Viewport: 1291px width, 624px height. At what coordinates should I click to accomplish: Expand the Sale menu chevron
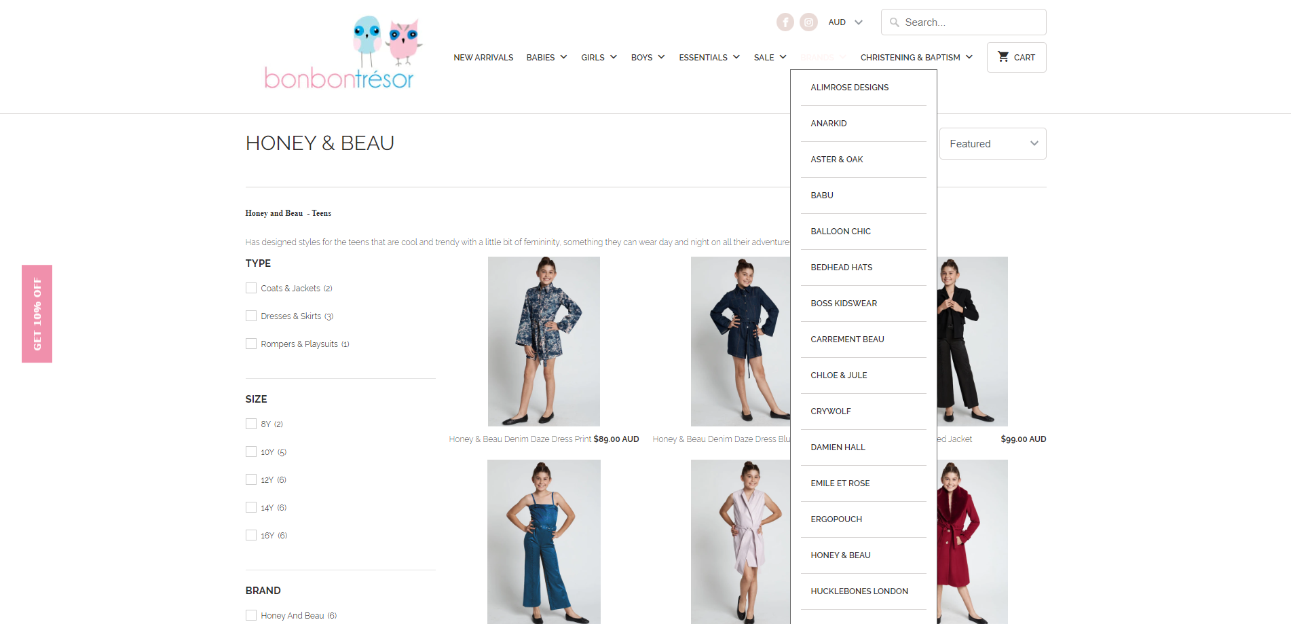(783, 57)
